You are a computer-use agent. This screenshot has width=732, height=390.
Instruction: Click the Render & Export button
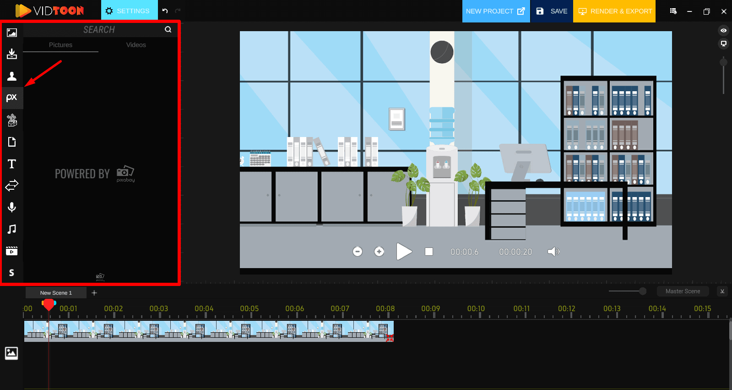614,11
